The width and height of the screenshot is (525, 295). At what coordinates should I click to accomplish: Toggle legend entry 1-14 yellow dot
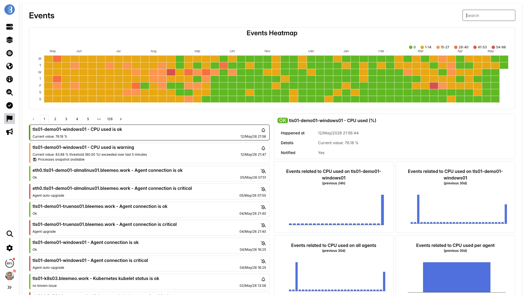tap(422, 47)
